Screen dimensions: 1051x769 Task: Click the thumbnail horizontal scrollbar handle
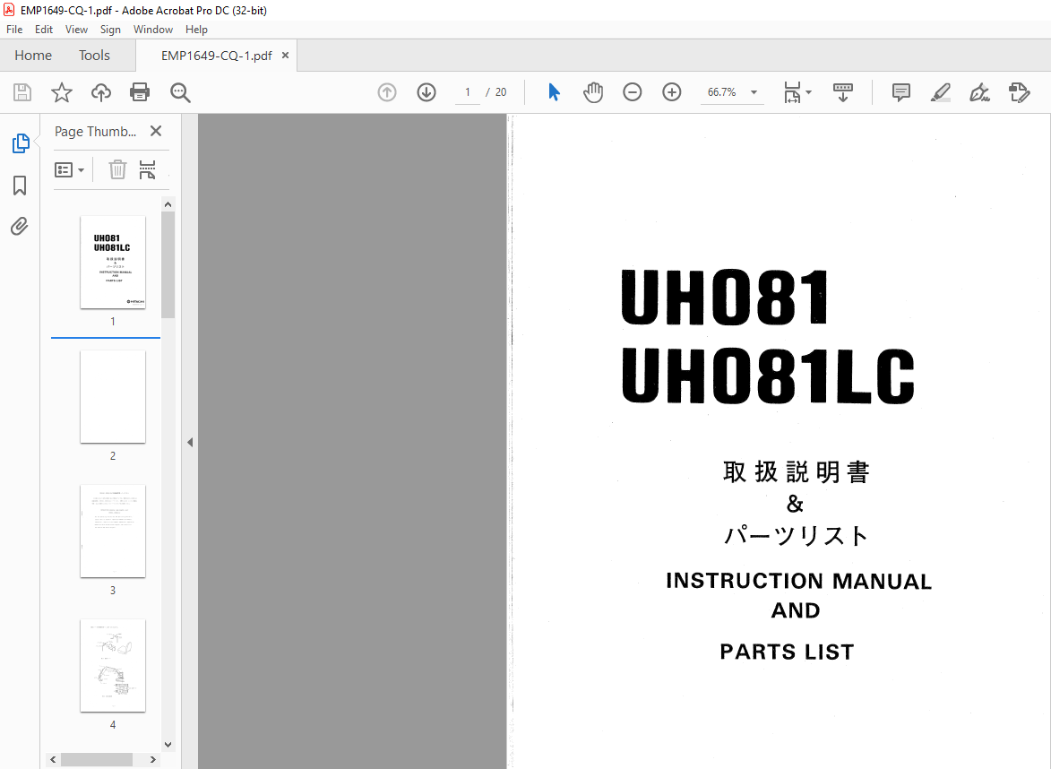tap(97, 760)
